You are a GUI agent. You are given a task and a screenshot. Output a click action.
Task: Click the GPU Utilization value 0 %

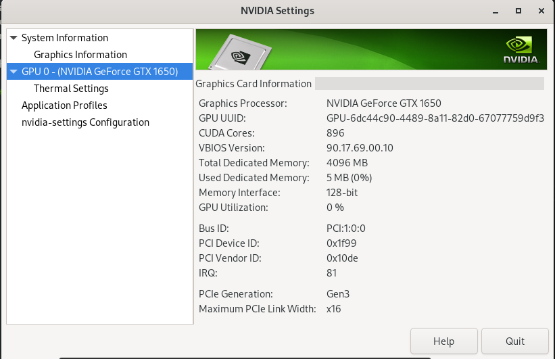[335, 208]
